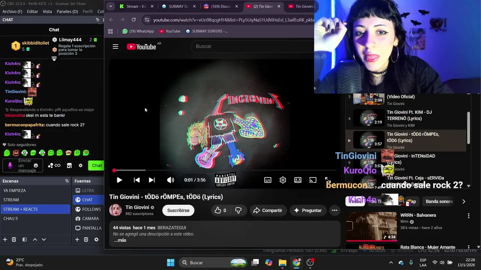Open Kick chat shop icon

coord(69,165)
